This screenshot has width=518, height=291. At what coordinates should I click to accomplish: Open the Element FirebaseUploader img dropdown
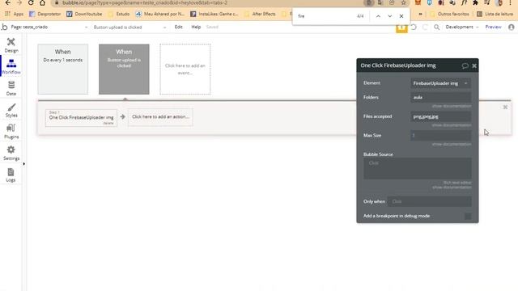(440, 83)
